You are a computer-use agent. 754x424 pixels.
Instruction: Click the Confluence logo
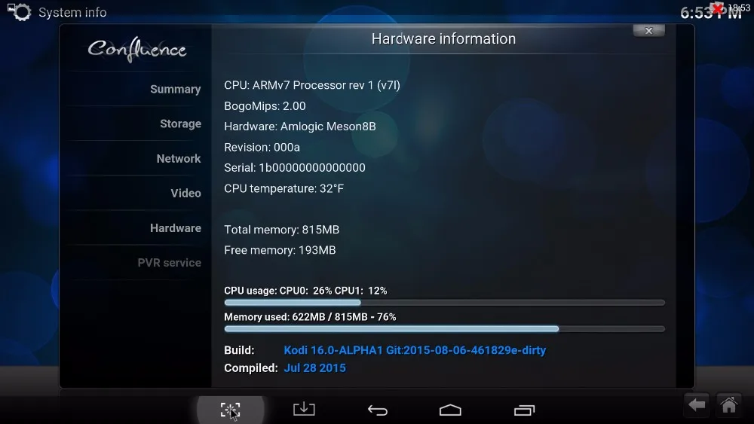pos(137,50)
